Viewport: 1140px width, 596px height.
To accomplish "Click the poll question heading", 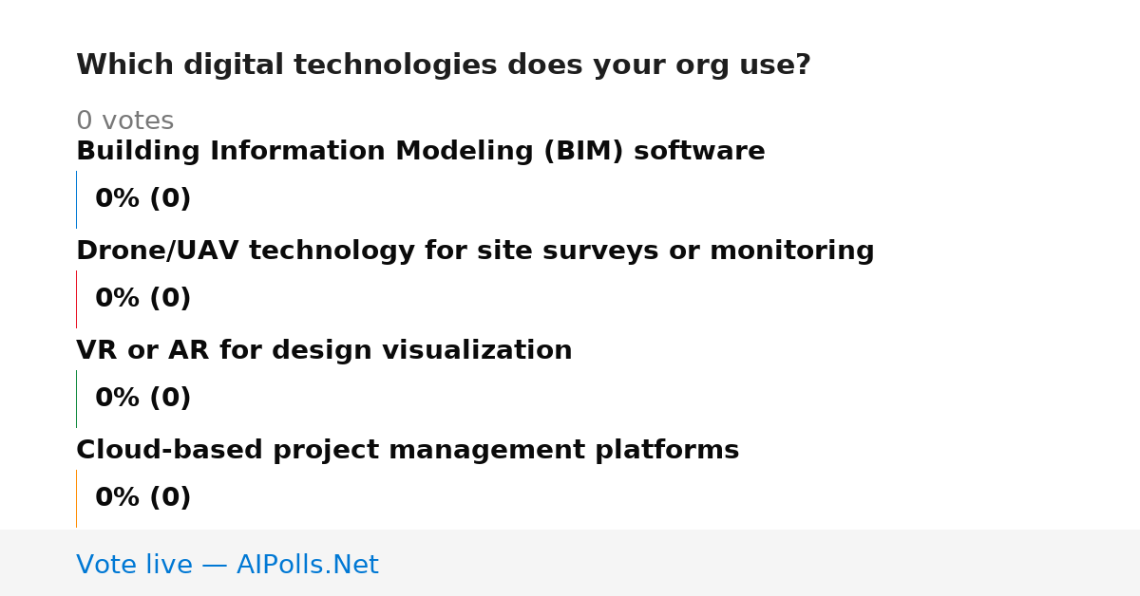I will pyautogui.click(x=444, y=65).
